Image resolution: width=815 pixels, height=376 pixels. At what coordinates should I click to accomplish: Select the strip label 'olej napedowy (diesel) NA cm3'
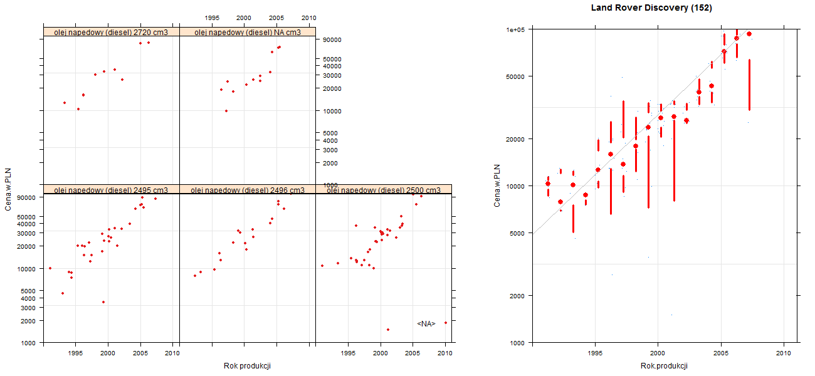[x=247, y=32]
